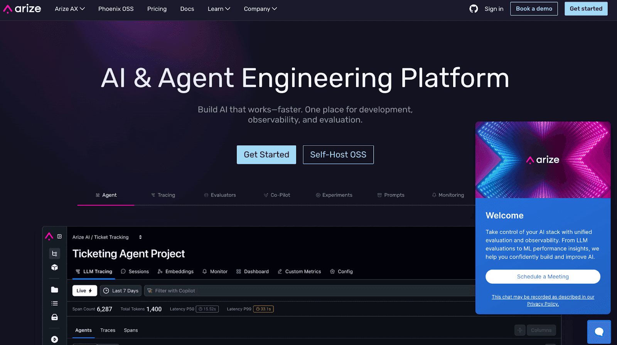Select the Agent feature tab
The width and height of the screenshot is (617, 345).
106,195
